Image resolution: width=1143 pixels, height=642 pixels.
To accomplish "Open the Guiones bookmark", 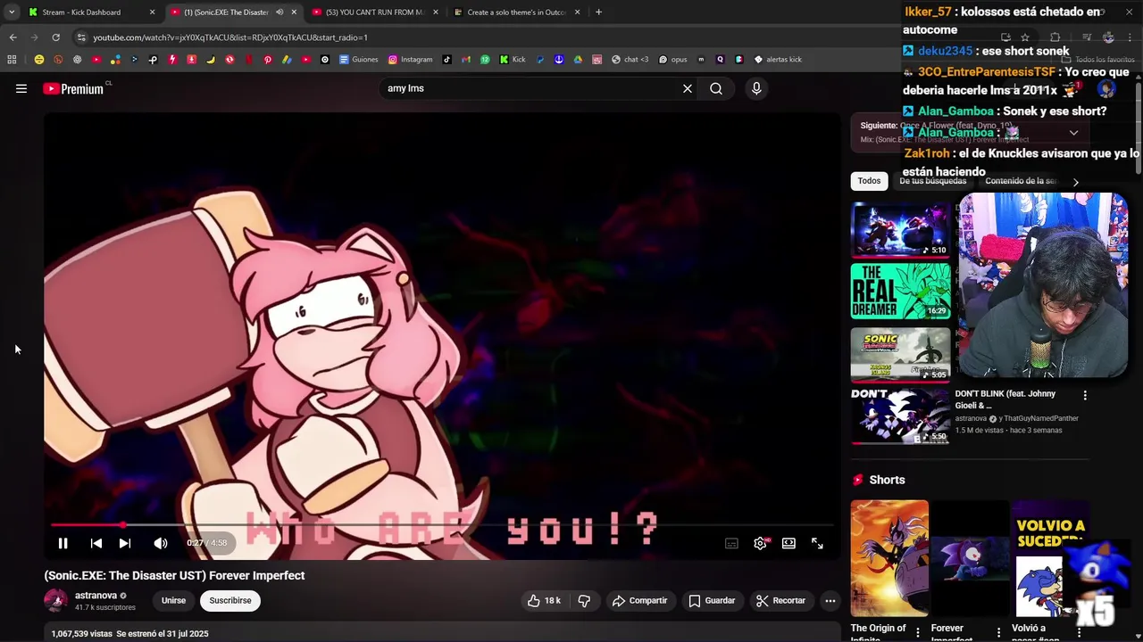I will [359, 60].
